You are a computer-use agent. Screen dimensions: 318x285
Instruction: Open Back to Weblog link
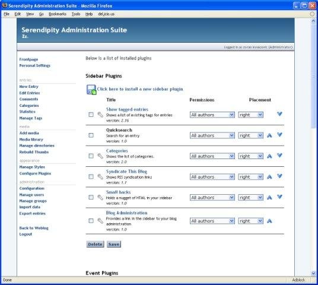click(34, 228)
